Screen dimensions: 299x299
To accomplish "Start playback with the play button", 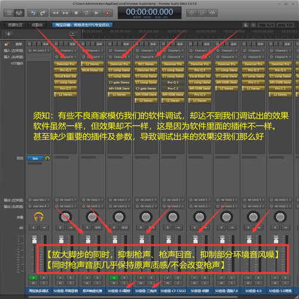I will click(96, 13).
